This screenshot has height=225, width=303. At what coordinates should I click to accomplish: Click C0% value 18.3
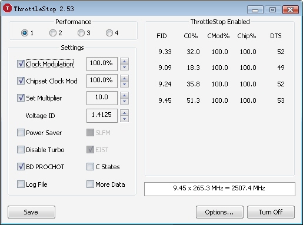pyautogui.click(x=193, y=68)
